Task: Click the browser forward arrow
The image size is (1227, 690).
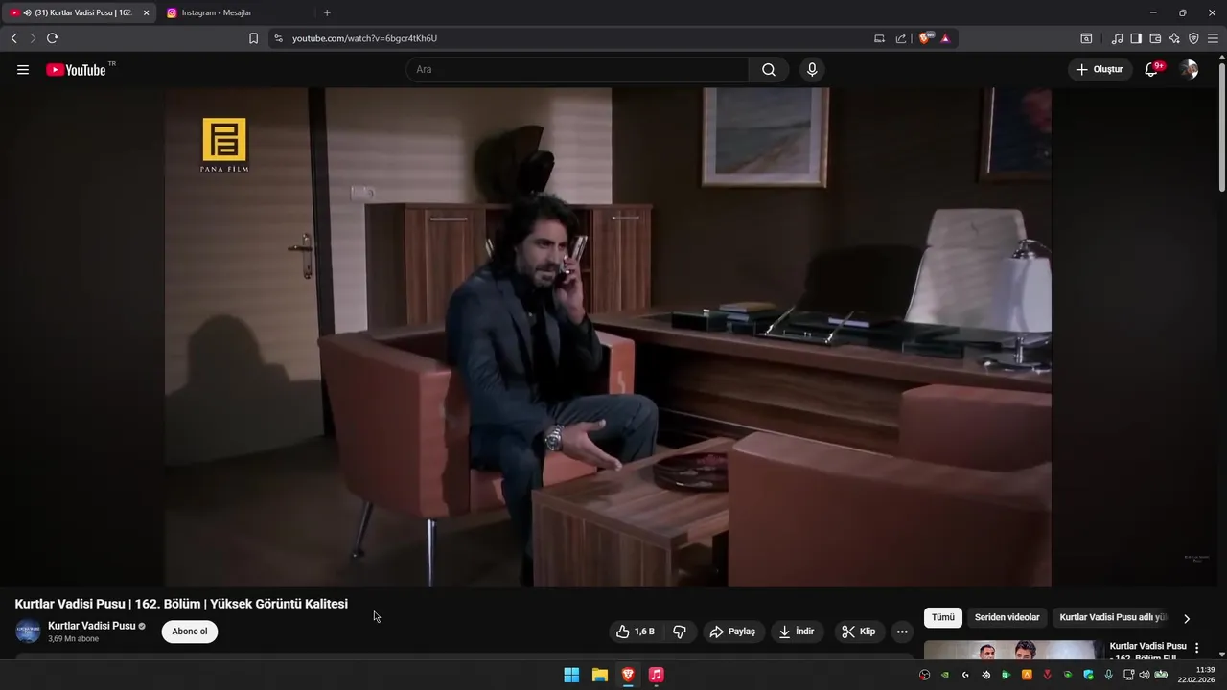Action: coord(33,38)
